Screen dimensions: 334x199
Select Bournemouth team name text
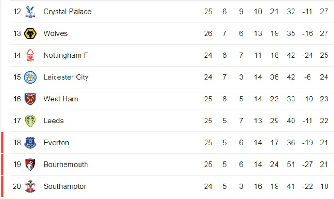(x=65, y=165)
